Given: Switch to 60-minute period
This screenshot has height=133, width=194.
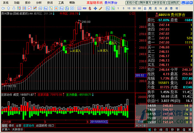Looking at the screenshot, I should click(139, 8).
